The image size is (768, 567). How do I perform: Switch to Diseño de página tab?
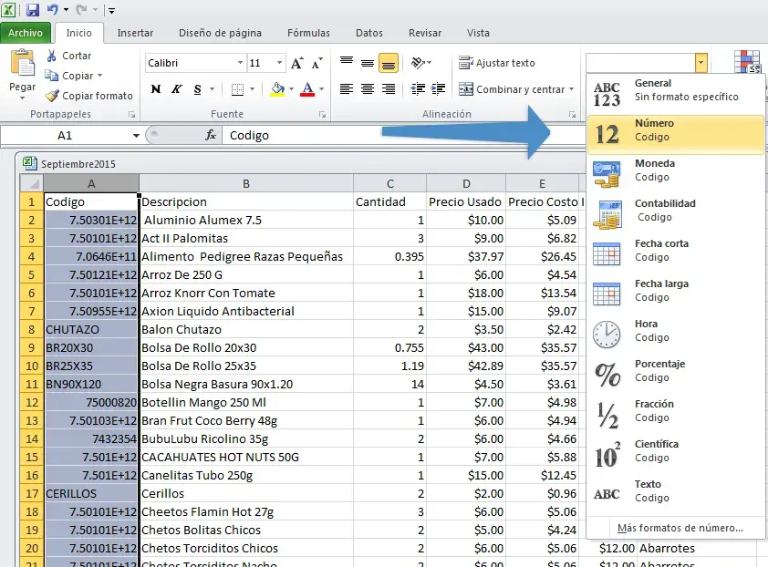220,33
